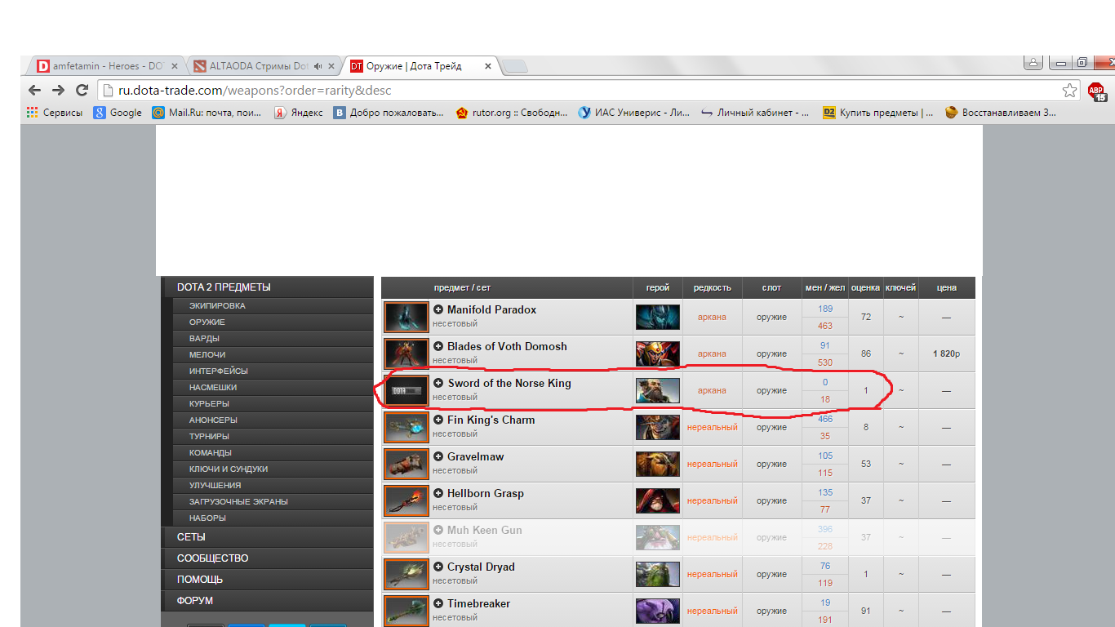Open Blades of Voth Domosh item thumbnail

click(406, 354)
